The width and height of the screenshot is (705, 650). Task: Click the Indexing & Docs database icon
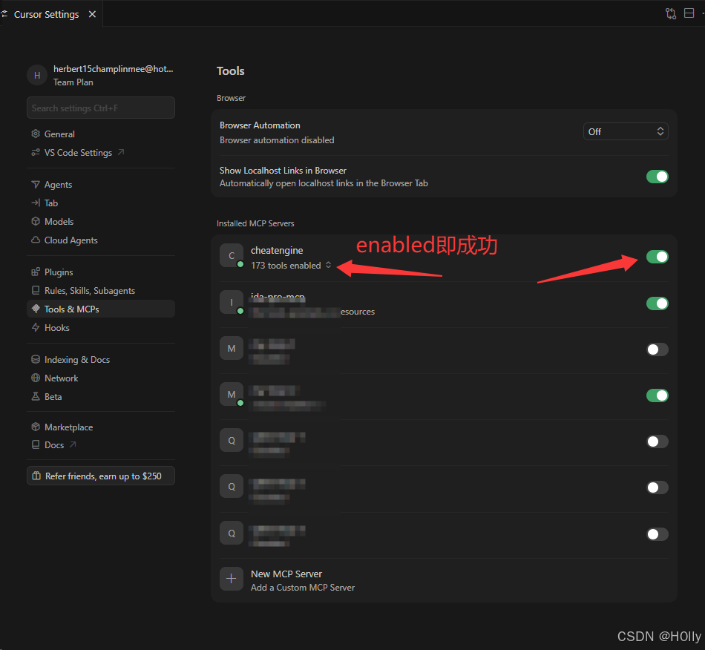pos(36,359)
